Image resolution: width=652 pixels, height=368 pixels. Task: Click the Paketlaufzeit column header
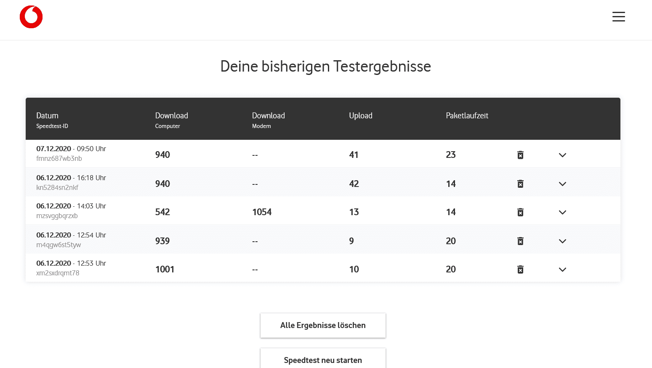coord(467,115)
